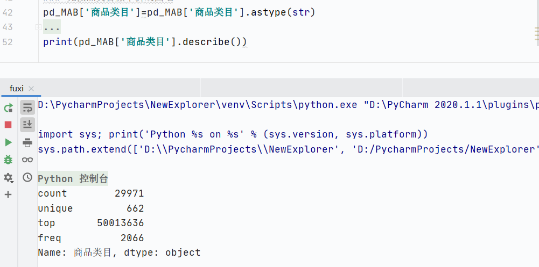Stop the running Python console
The height and width of the screenshot is (267, 539).
click(x=8, y=125)
